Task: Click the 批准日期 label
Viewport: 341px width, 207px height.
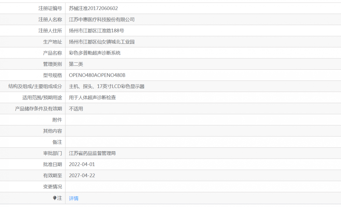Action: coord(52,164)
